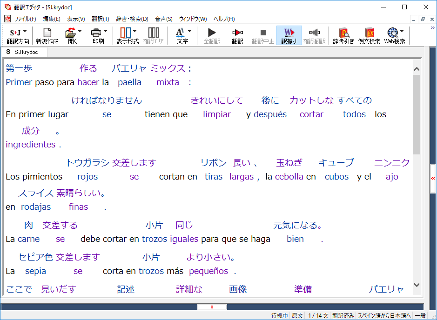Click the 待機中 status bar entry
The image size is (437, 320).
(x=280, y=315)
